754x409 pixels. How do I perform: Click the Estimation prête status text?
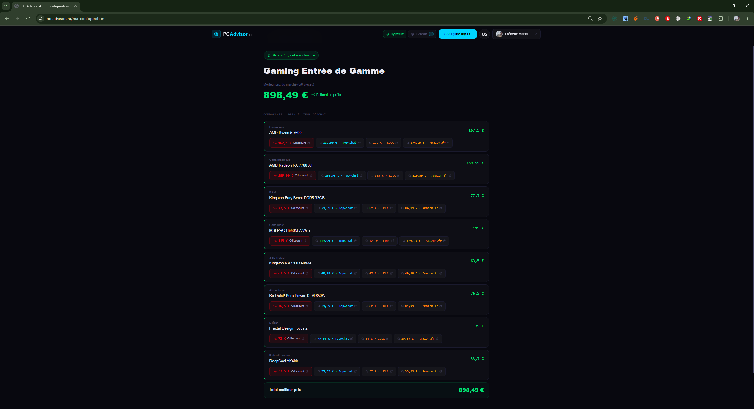[x=329, y=95]
